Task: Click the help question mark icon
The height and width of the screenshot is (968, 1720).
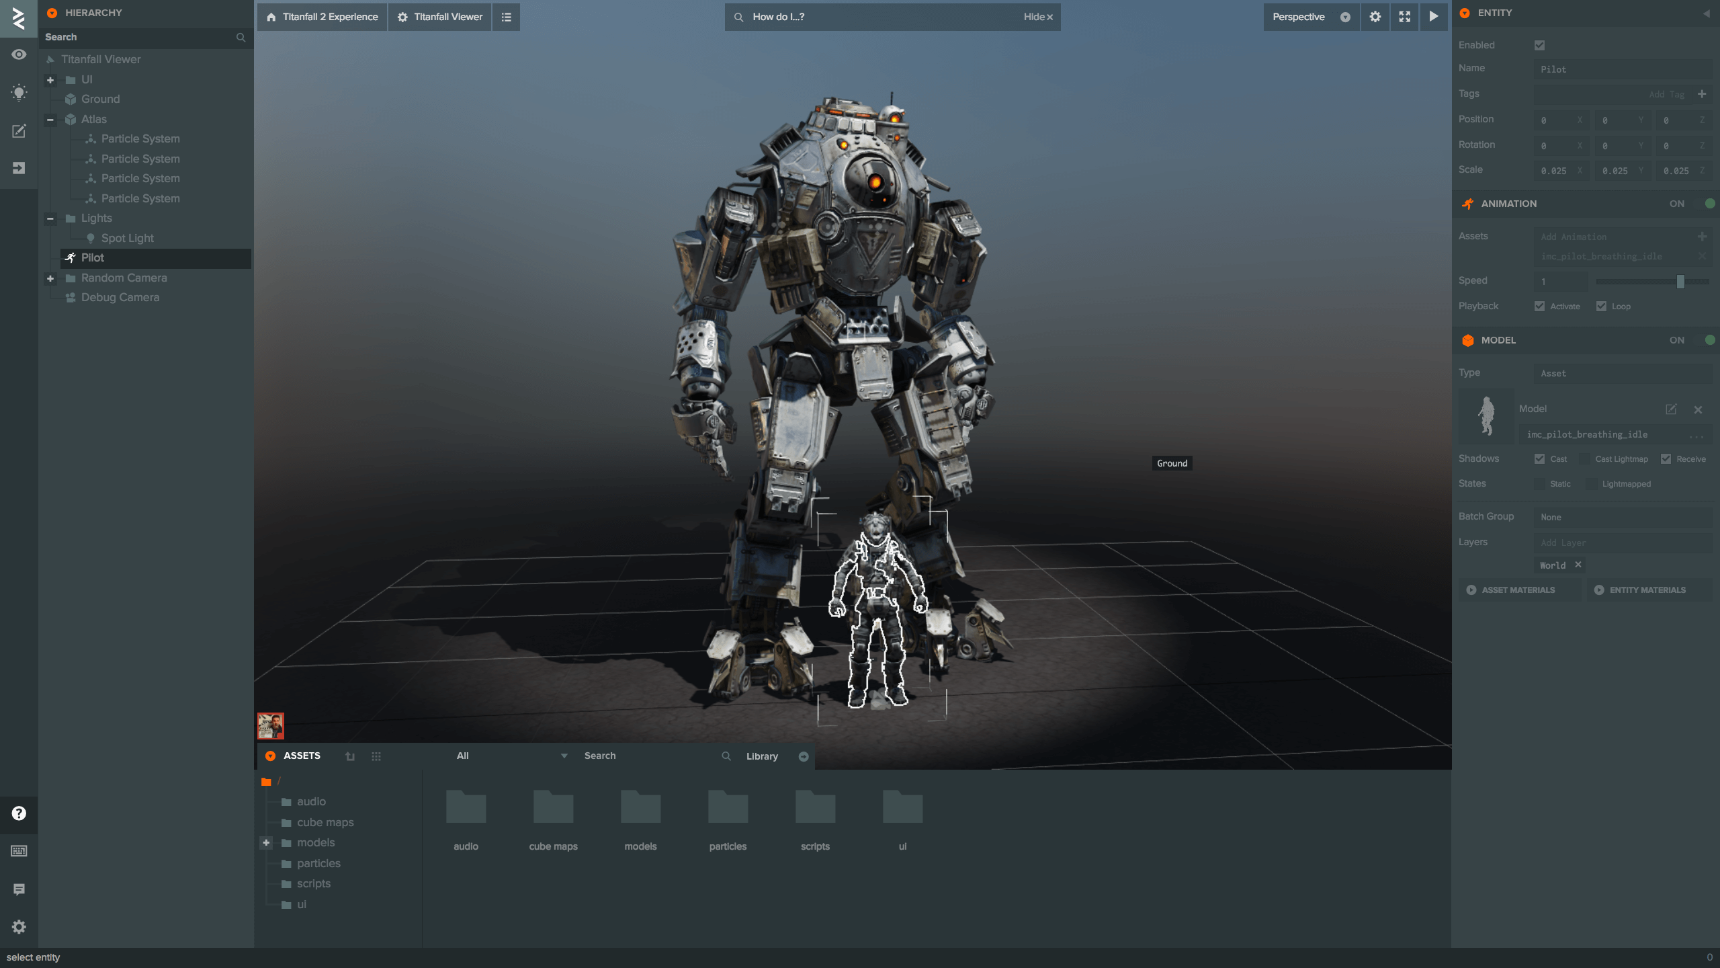Action: pos(19,813)
